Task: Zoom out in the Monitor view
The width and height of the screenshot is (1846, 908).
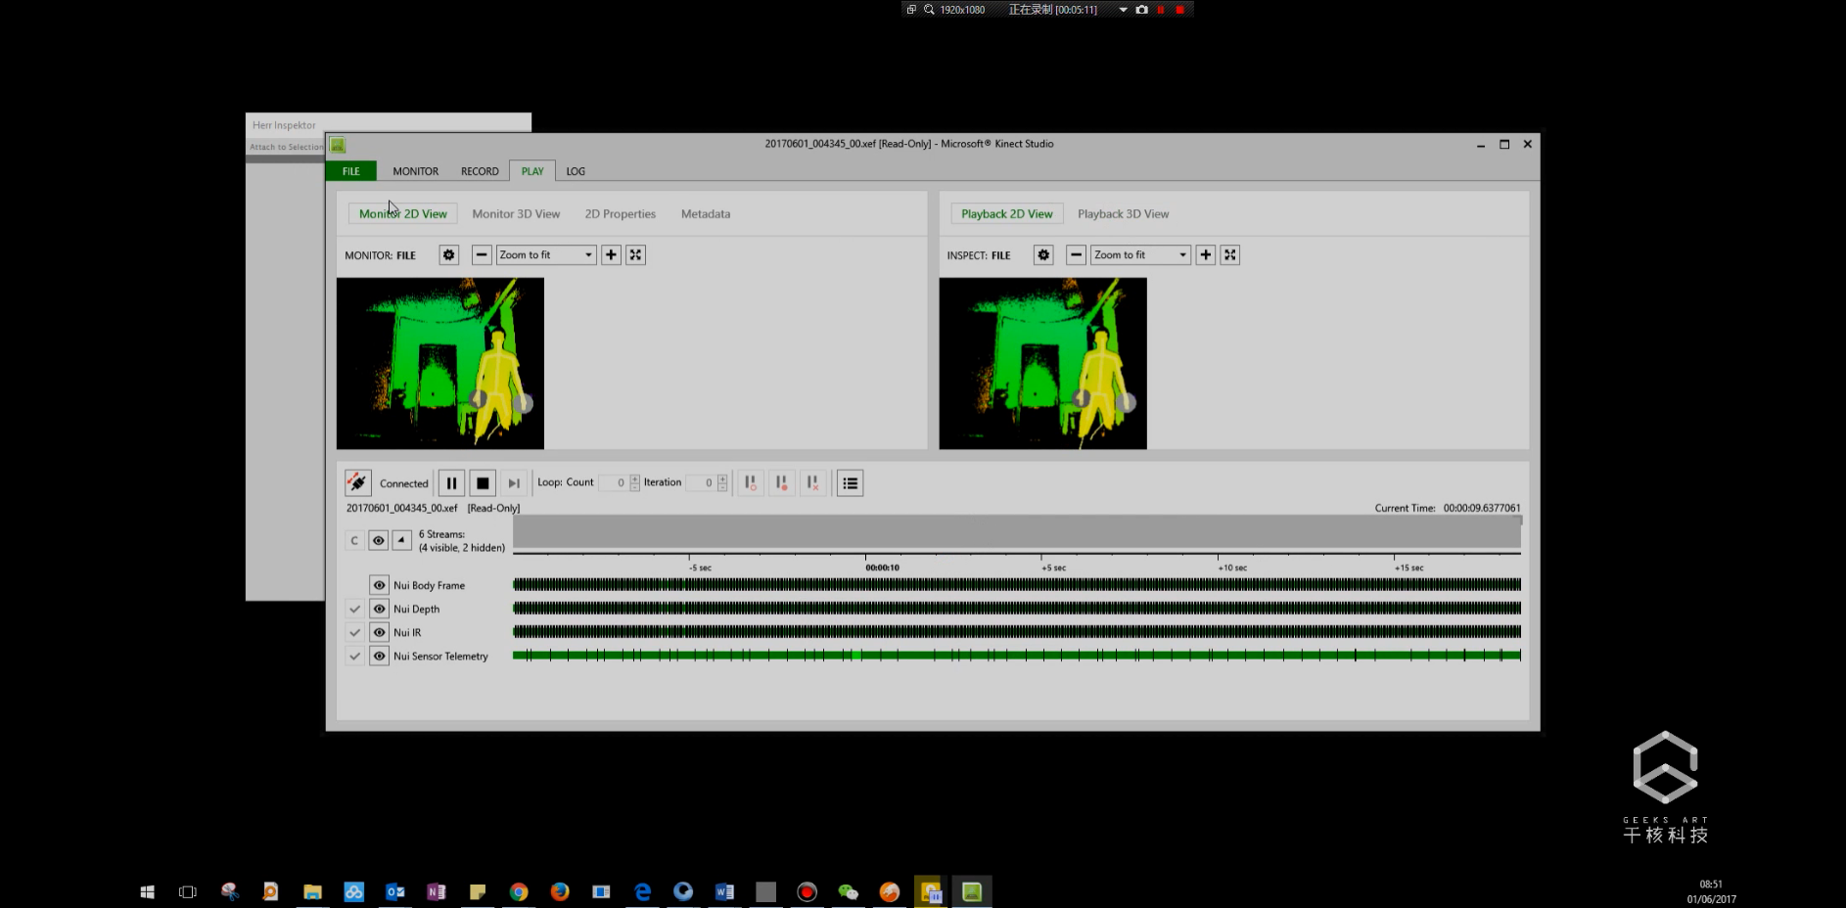Action: (482, 254)
